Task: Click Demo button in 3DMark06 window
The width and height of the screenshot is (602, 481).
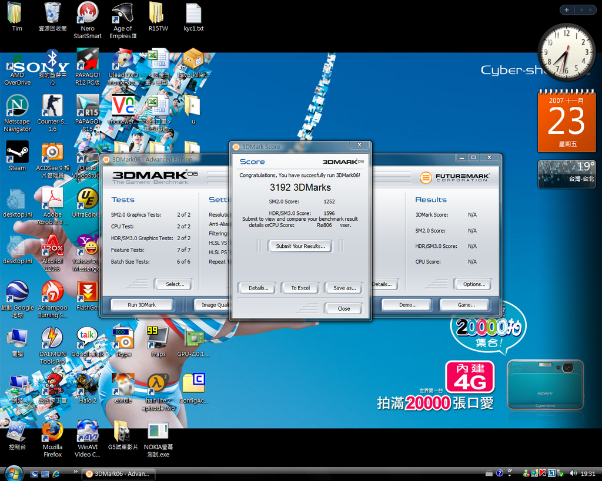Action: click(x=407, y=305)
